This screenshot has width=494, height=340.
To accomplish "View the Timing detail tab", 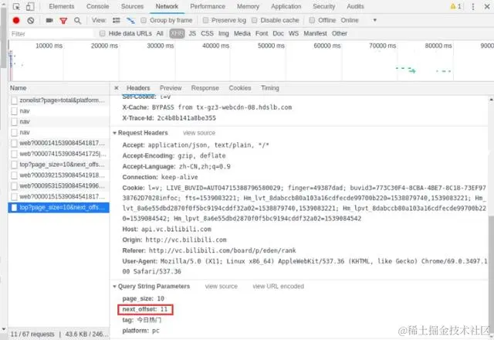I will tap(270, 88).
